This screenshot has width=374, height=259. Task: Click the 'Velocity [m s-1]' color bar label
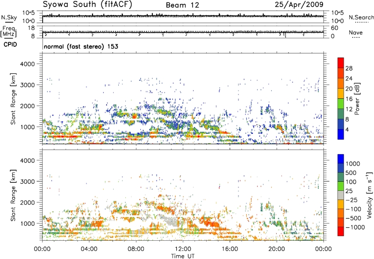(x=369, y=195)
